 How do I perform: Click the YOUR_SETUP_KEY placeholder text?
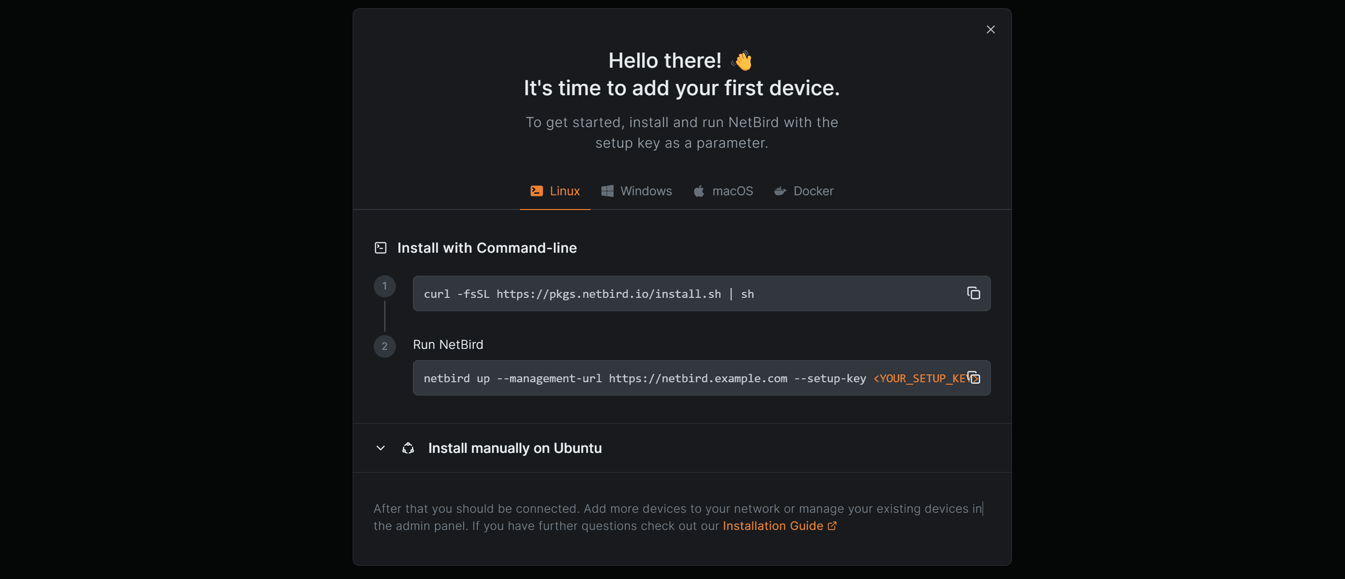[919, 378]
